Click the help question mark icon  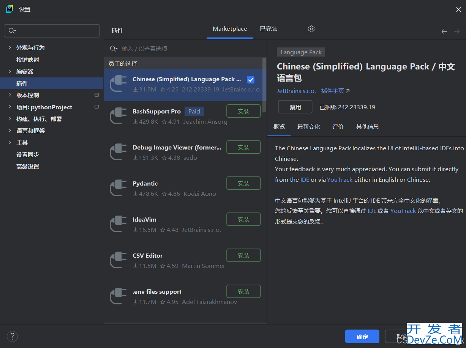point(13,336)
